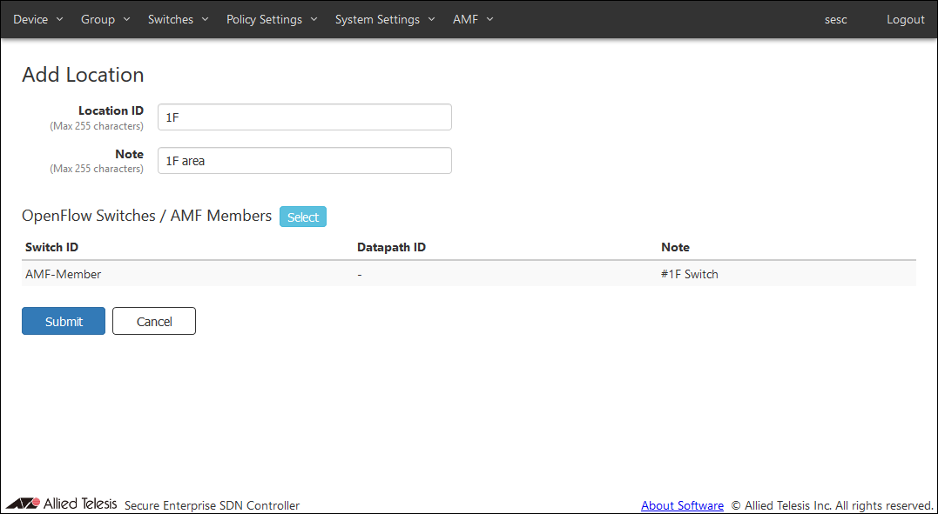This screenshot has height=514, width=938.
Task: Click the Allied Telesis logo in footer
Action: click(x=61, y=504)
